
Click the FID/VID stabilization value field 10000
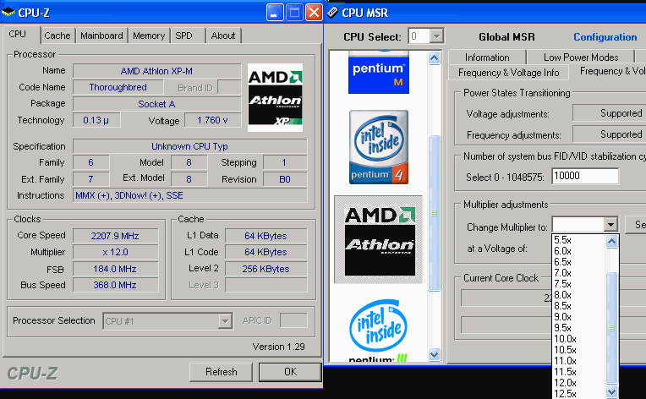(x=585, y=176)
